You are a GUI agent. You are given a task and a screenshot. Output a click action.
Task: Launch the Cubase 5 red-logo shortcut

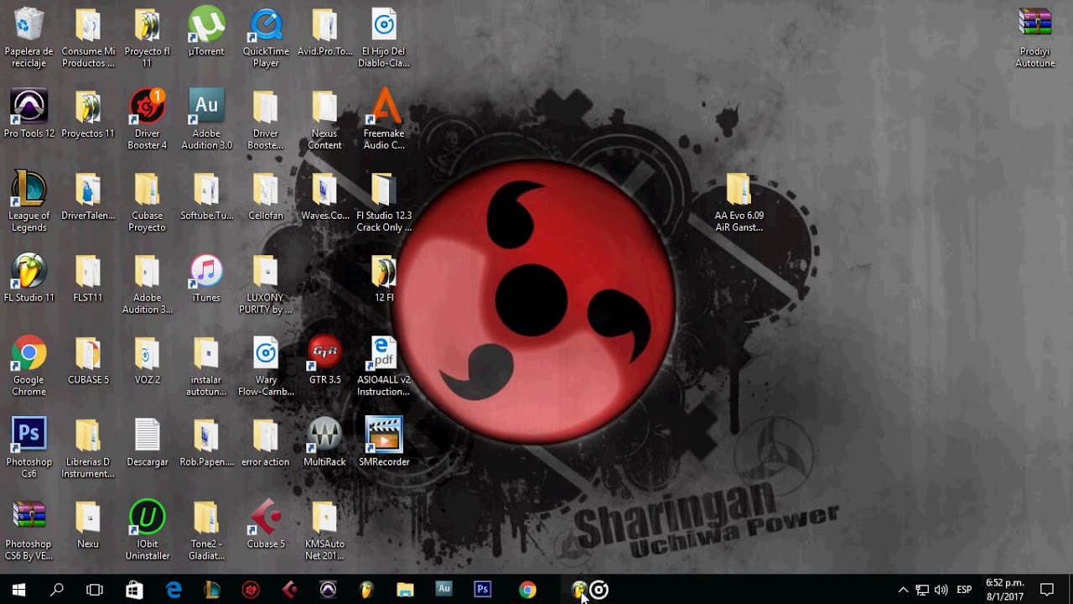pyautogui.click(x=266, y=525)
